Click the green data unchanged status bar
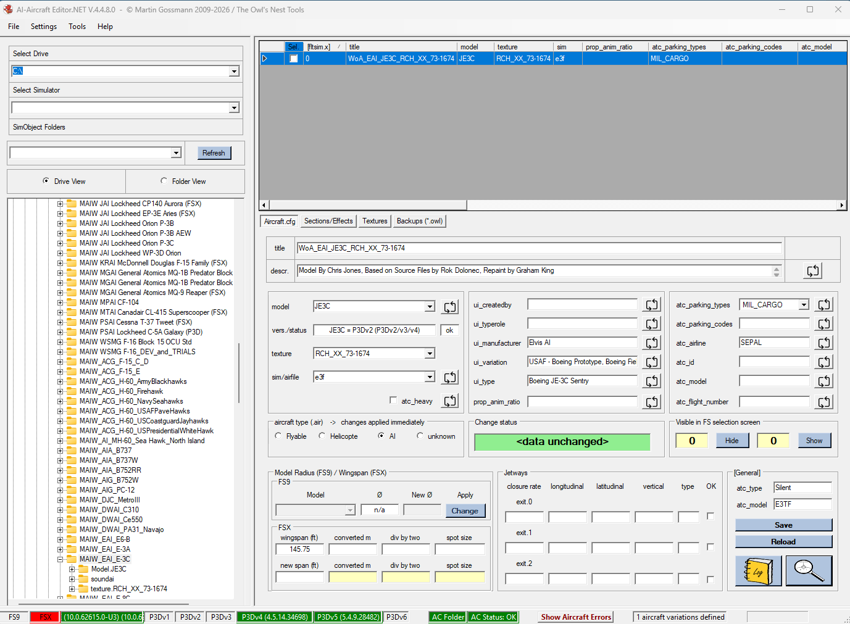 coord(562,442)
